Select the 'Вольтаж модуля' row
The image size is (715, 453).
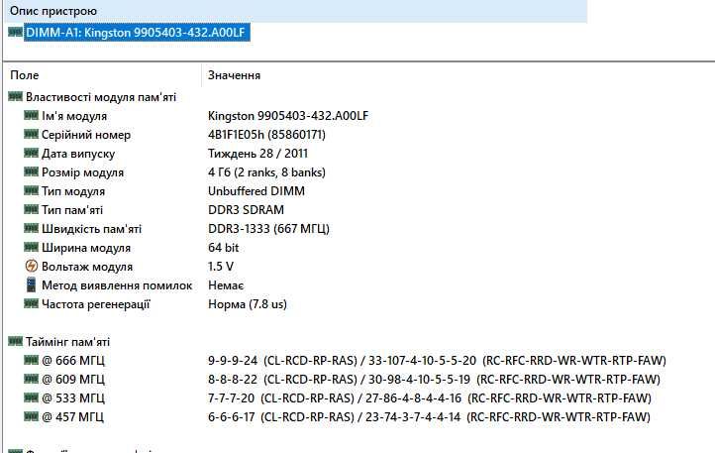click(87, 267)
